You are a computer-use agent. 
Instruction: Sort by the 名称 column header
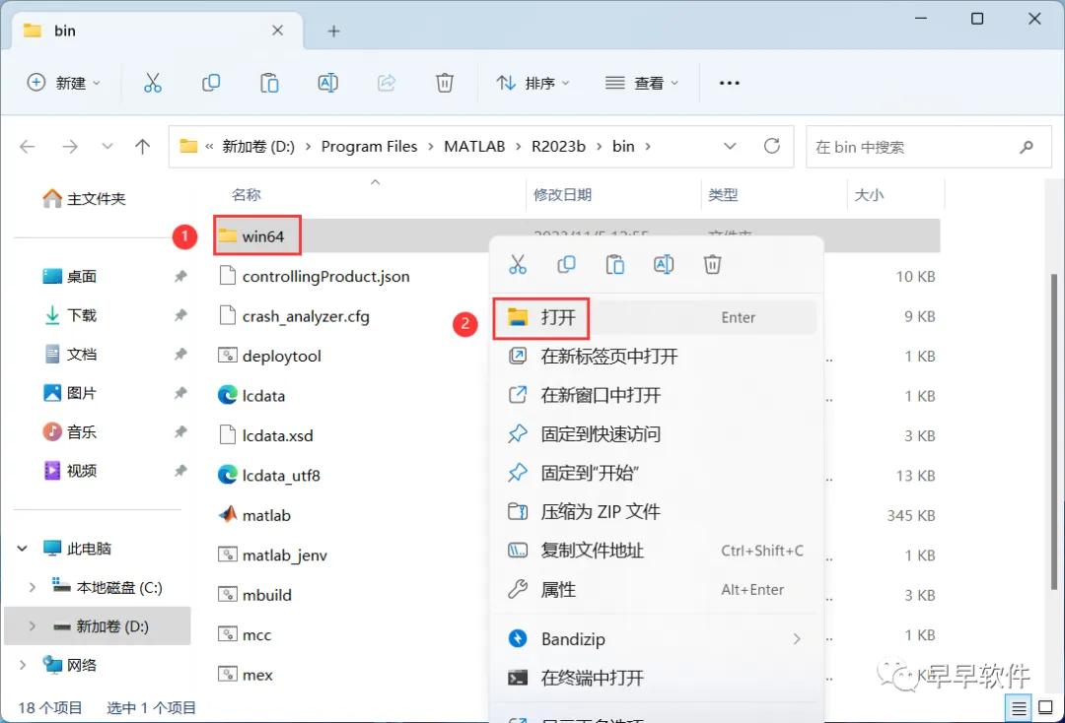tap(246, 195)
